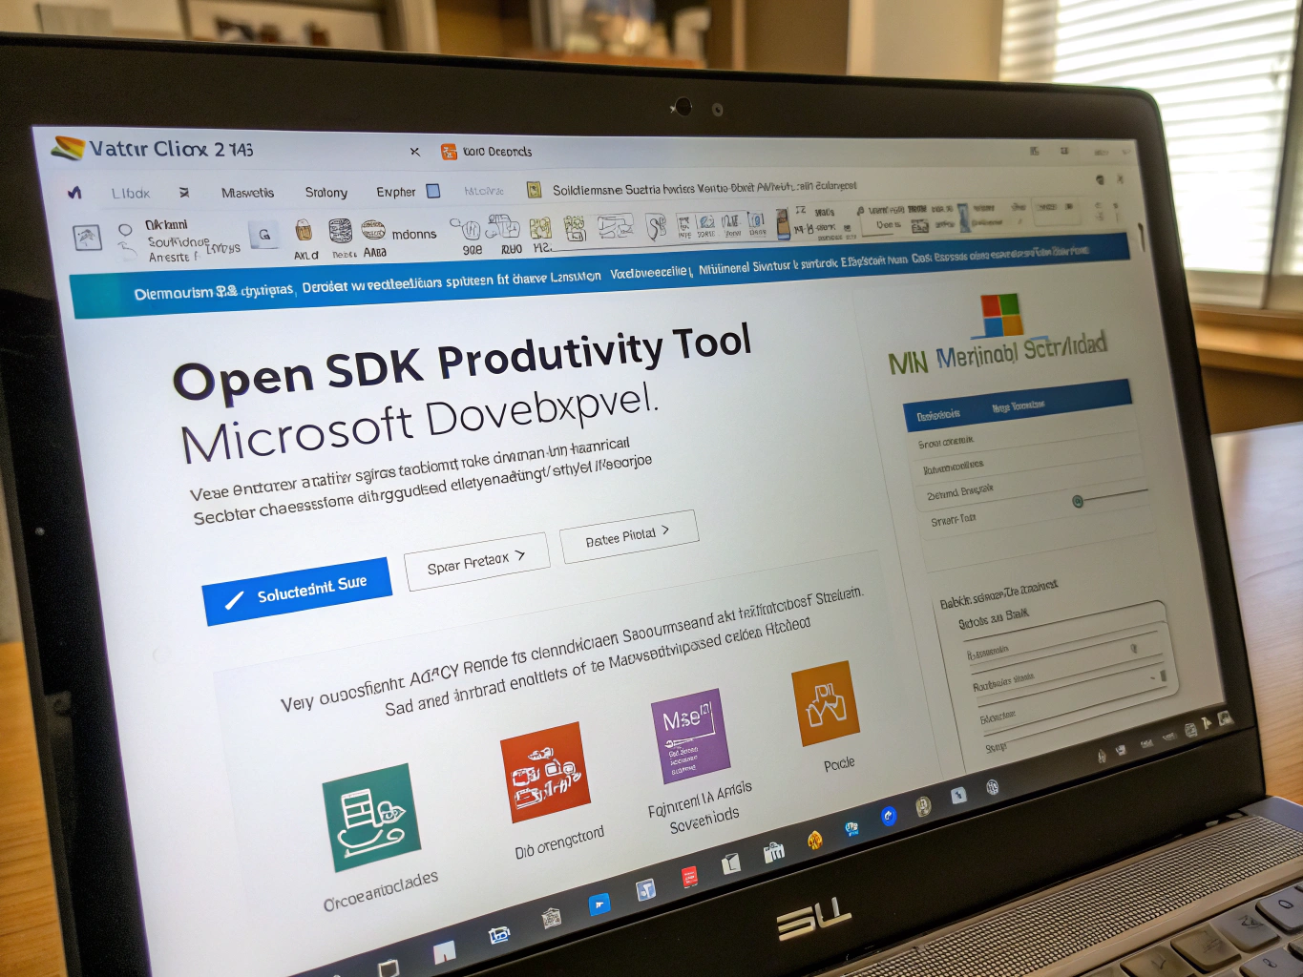Screen dimensions: 1303x977
Task: Click the stacked-database ribbon icon
Action: point(340,231)
